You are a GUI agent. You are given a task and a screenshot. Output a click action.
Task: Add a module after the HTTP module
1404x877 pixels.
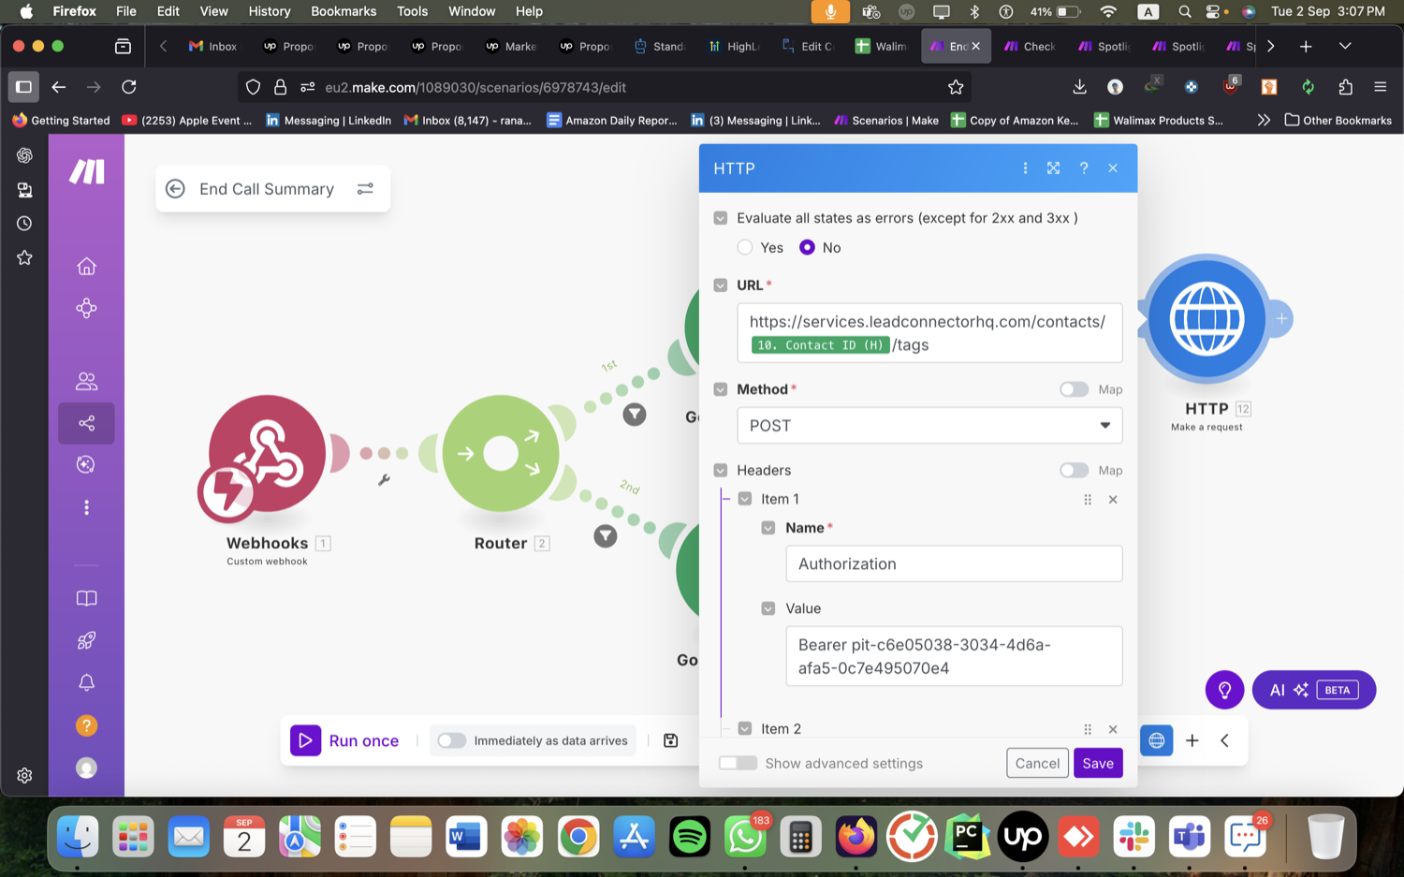coord(1281,319)
